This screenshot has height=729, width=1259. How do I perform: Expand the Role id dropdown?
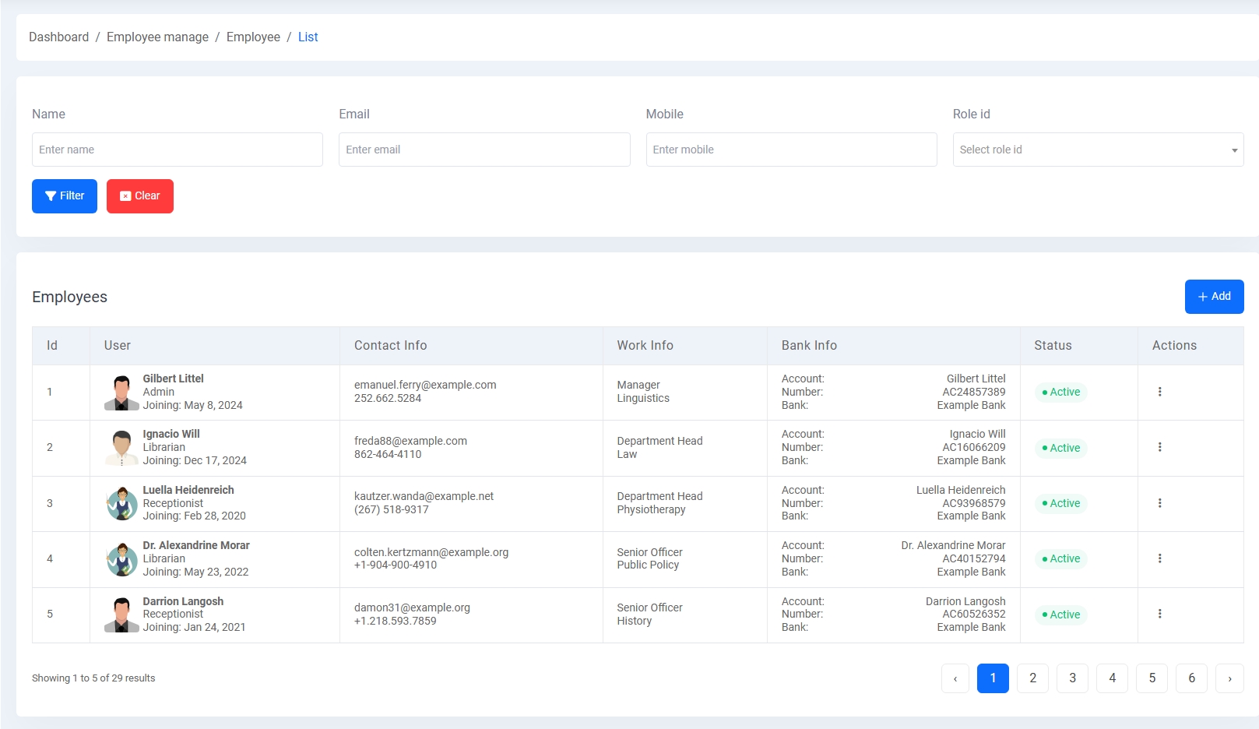point(1097,150)
